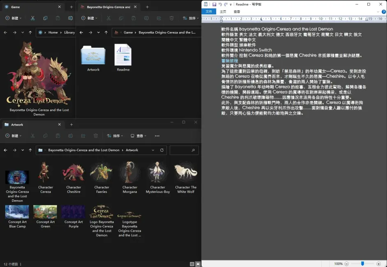The image size is (387, 267).
Task: Add a new tab in the Artwork window
Action: pyautogui.click(x=71, y=125)
